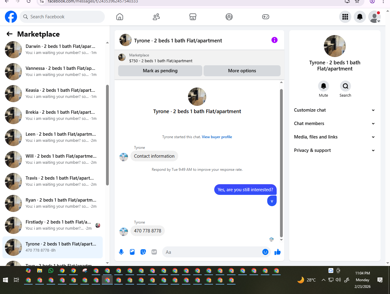Open the Facebook logo home link
Viewport: 390px width, 294px height.
click(x=11, y=17)
